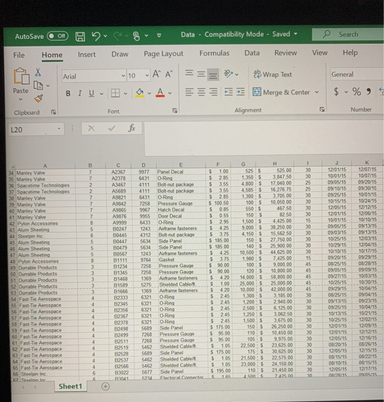
Task: Click the Format Painter brush icon
Action: 38,98
